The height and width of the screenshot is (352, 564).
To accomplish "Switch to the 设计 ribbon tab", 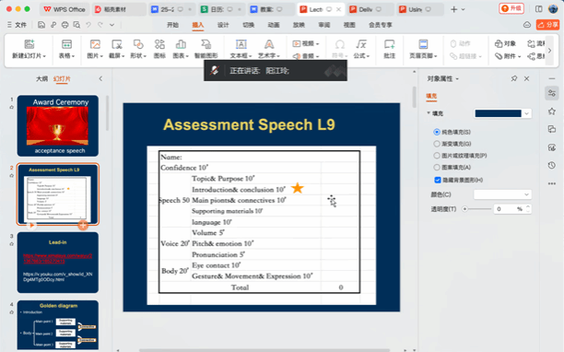I will 223,25.
